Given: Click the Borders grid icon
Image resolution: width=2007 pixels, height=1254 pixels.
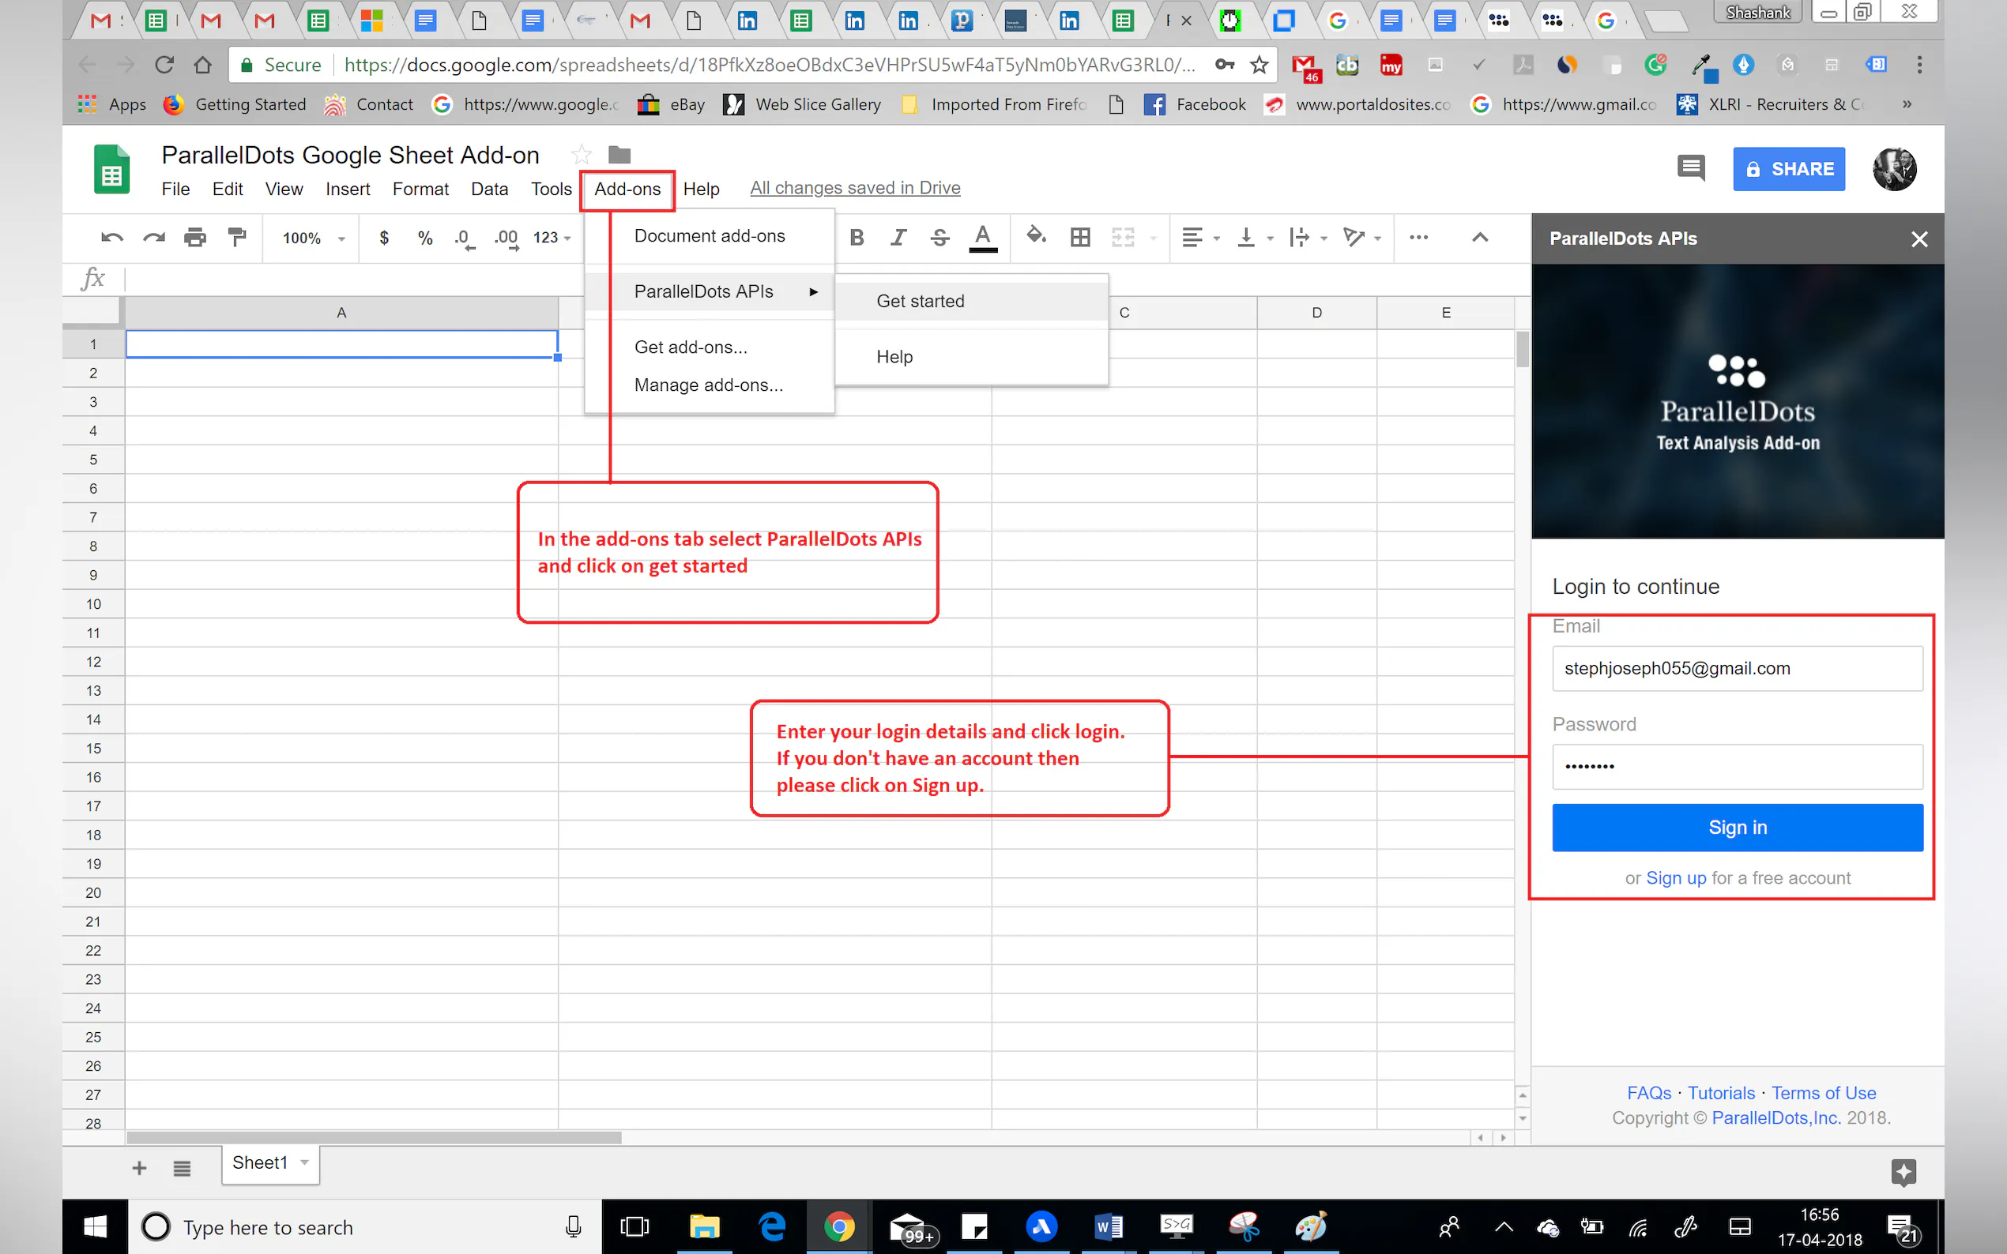Looking at the screenshot, I should (x=1080, y=238).
